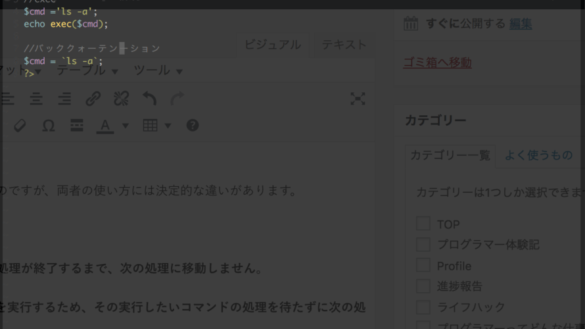Insert special character with Omega icon
Viewport: 585px width, 329px height.
tap(49, 126)
